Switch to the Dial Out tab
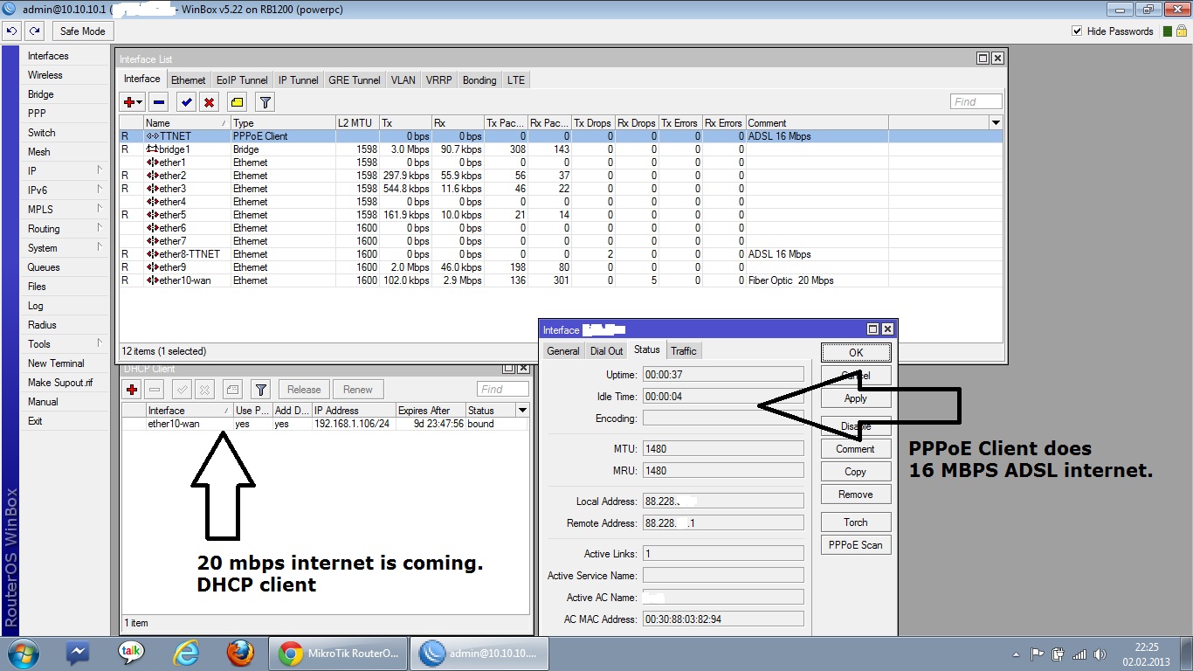The width and height of the screenshot is (1193, 671). [607, 351]
